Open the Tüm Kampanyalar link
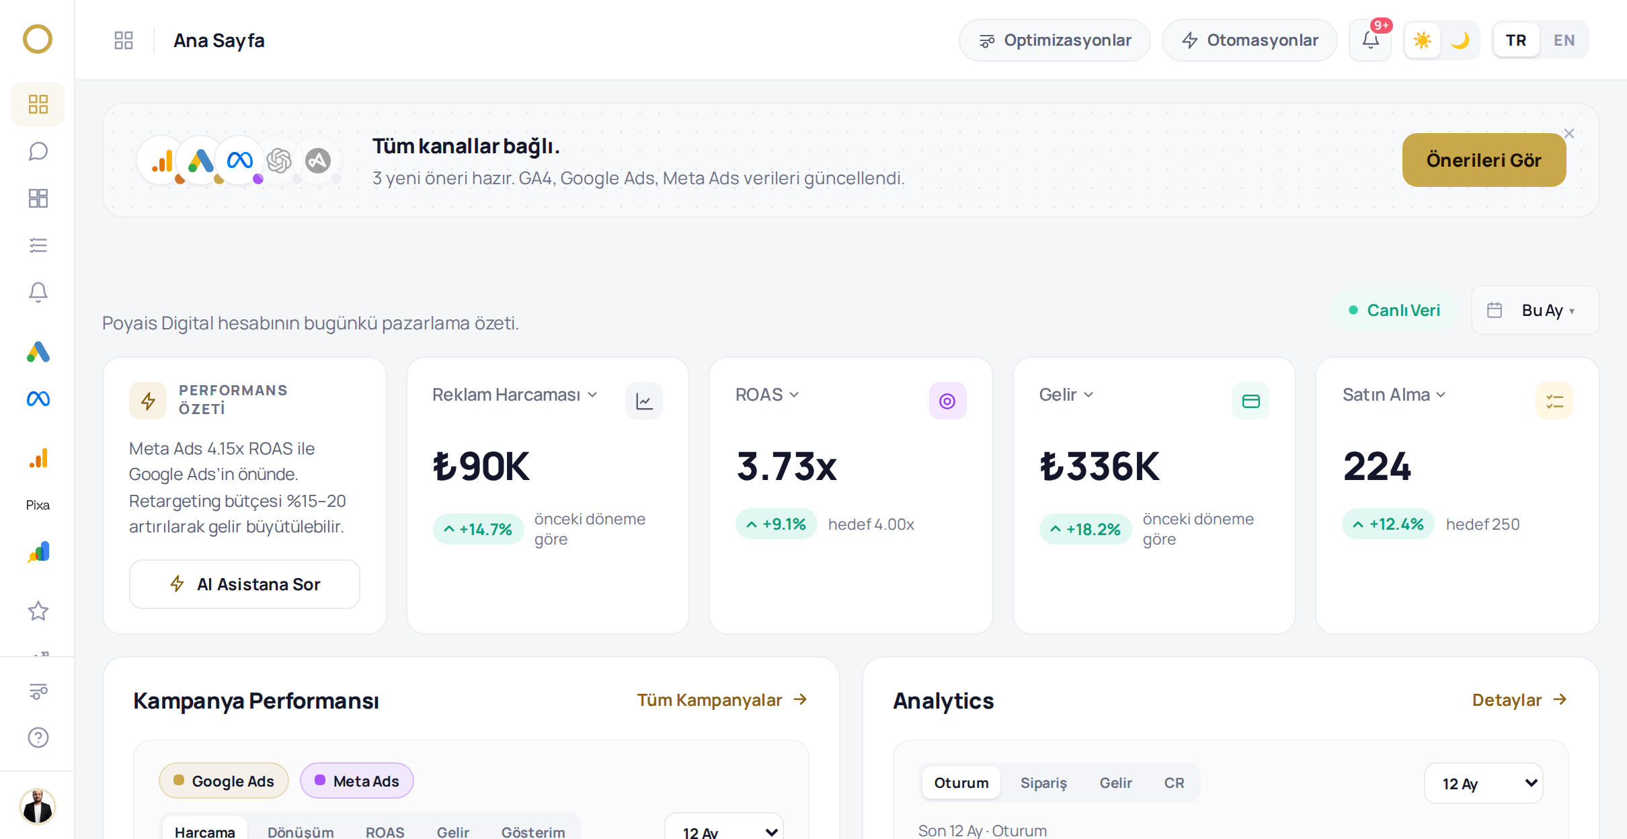This screenshot has width=1627, height=839. (723, 700)
